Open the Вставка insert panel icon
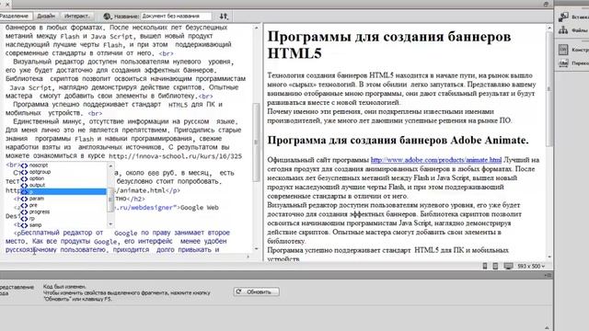The width and height of the screenshot is (589, 331). point(563,17)
